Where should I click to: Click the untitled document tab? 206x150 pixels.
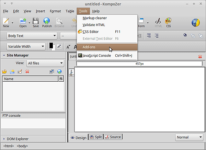(x=73, y=57)
